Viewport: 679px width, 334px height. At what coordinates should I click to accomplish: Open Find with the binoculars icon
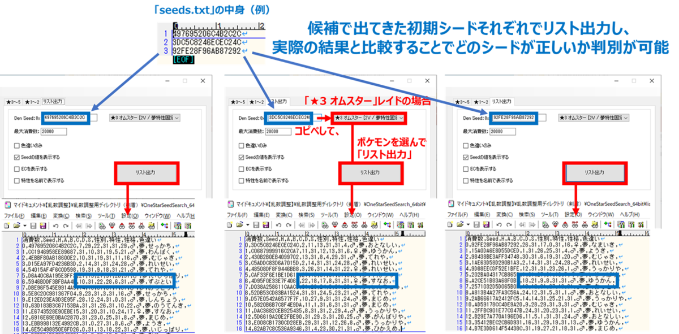pyautogui.click(x=102, y=225)
